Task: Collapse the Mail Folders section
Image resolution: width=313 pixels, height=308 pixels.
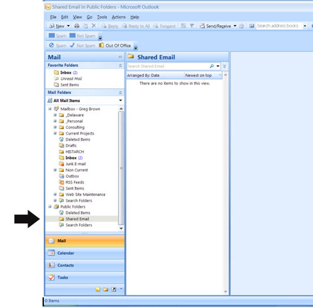Action: (x=120, y=93)
